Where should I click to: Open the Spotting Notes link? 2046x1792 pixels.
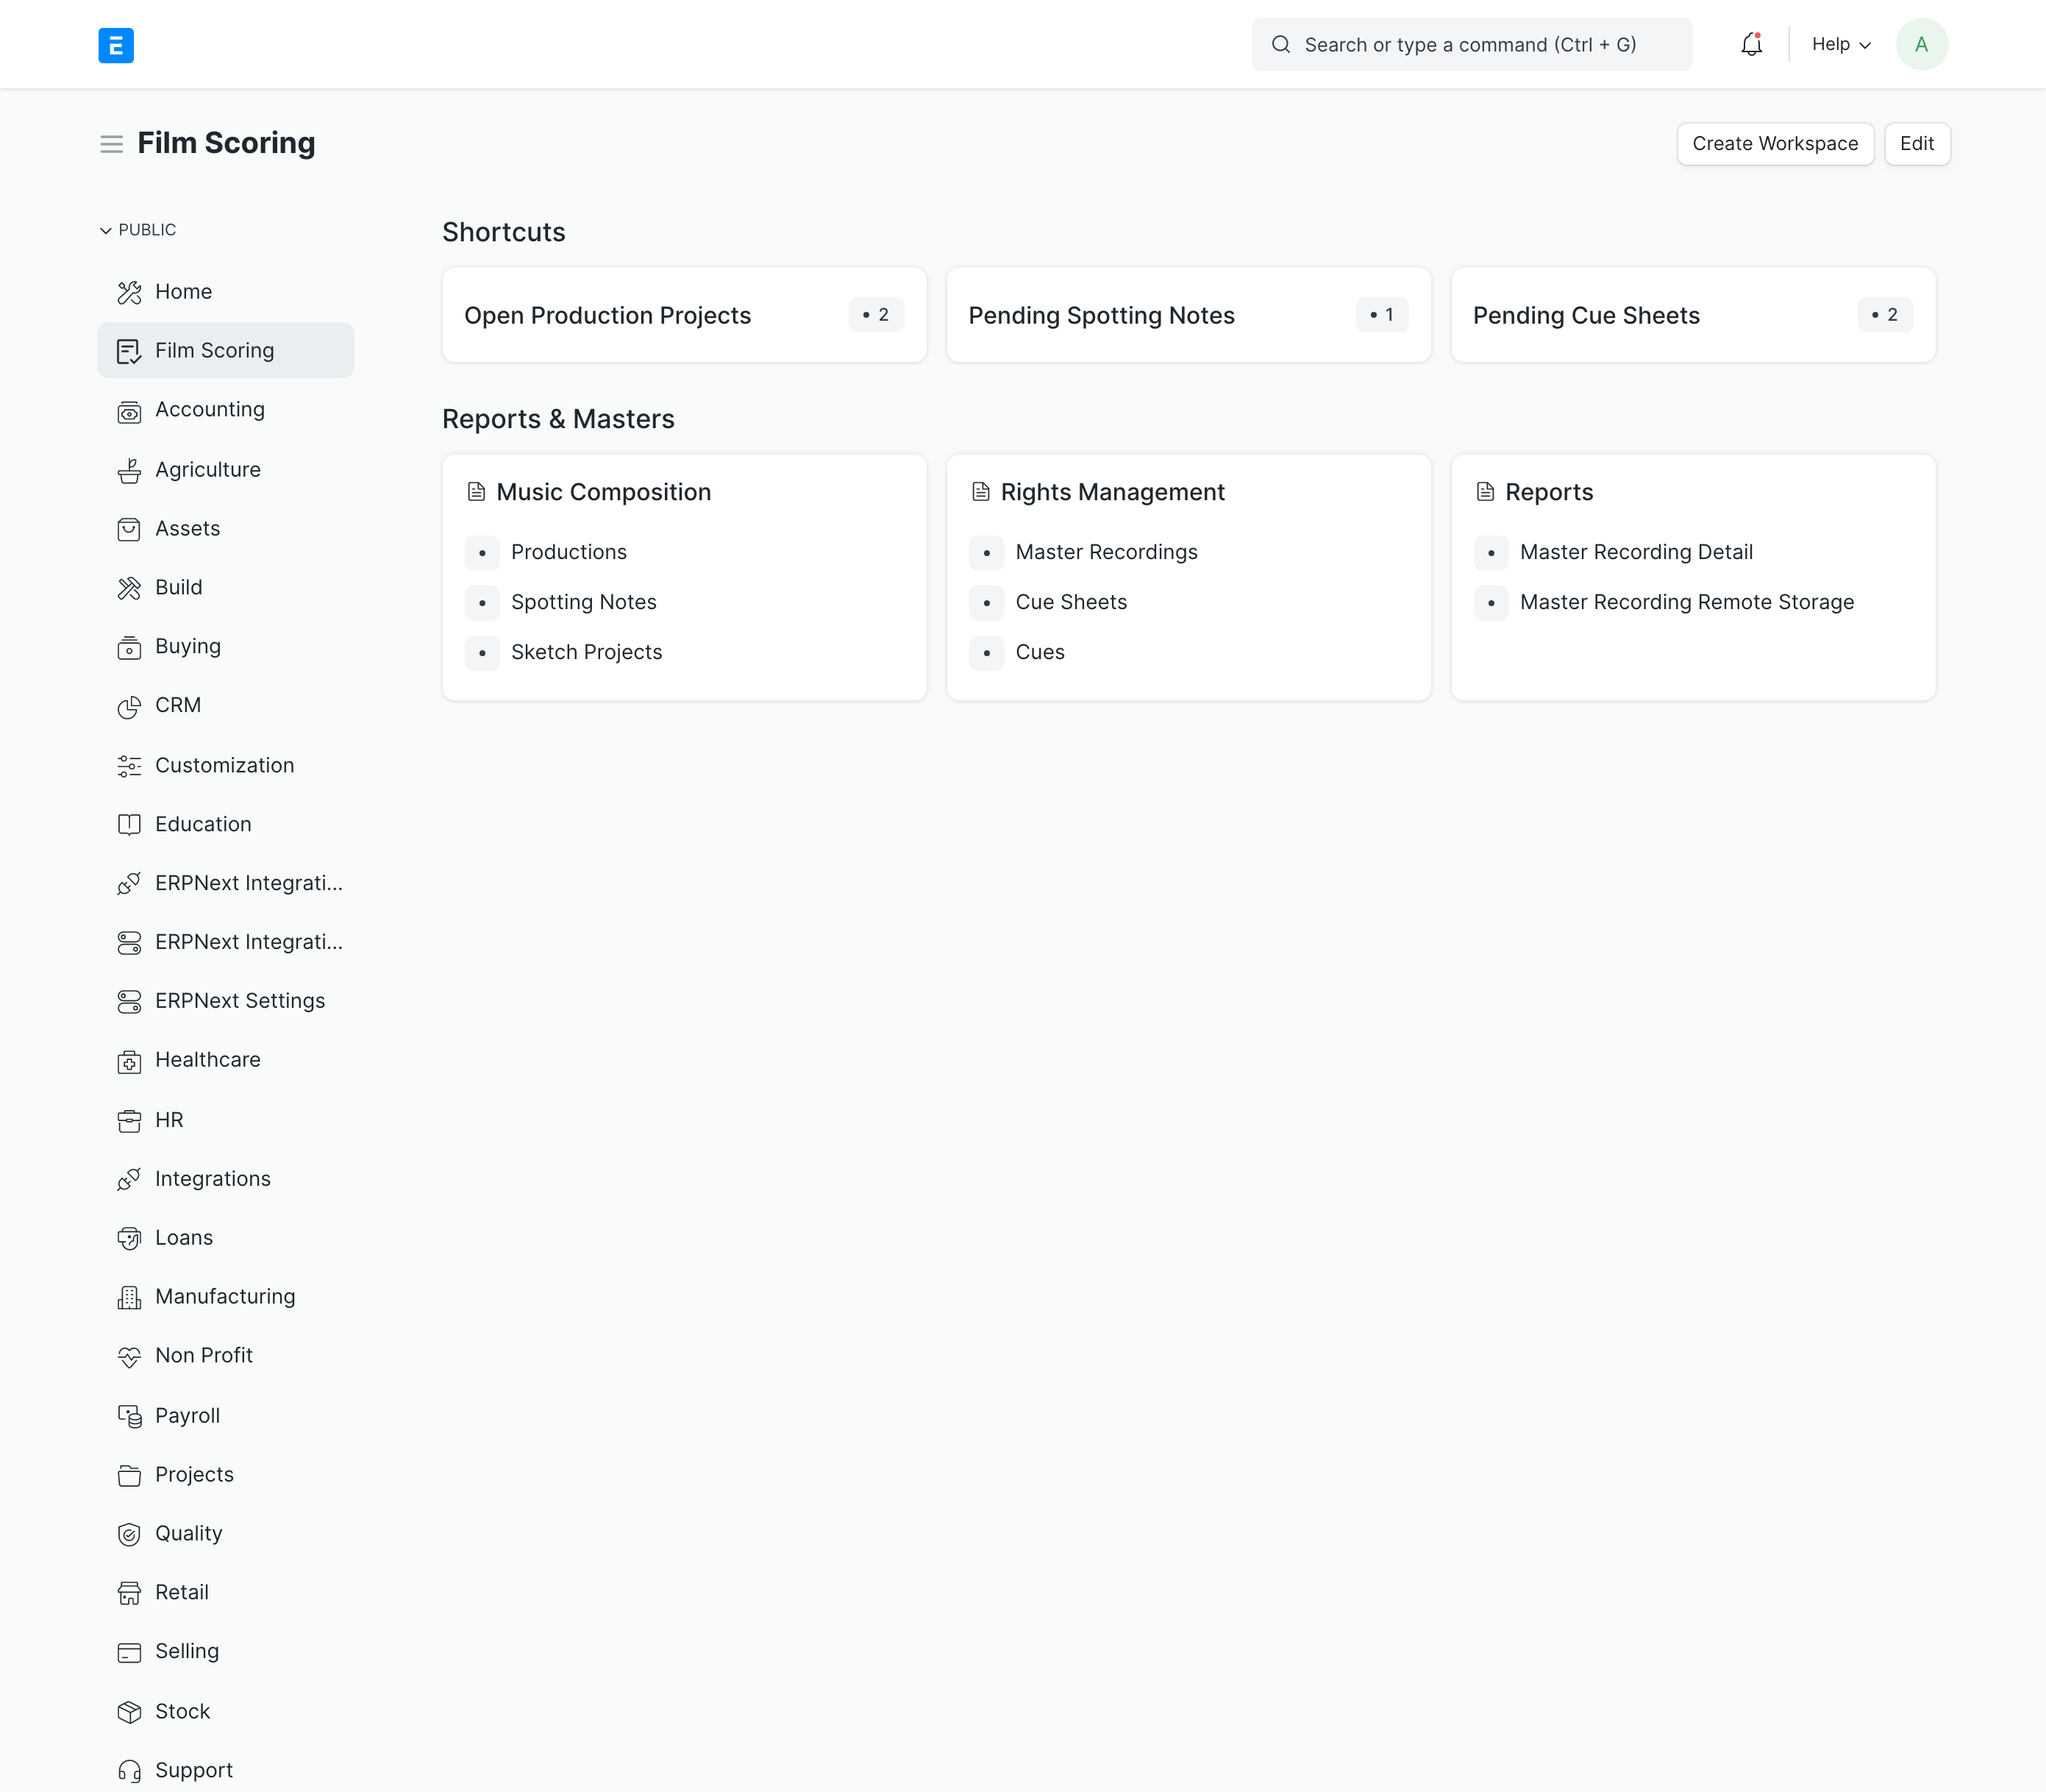point(584,602)
